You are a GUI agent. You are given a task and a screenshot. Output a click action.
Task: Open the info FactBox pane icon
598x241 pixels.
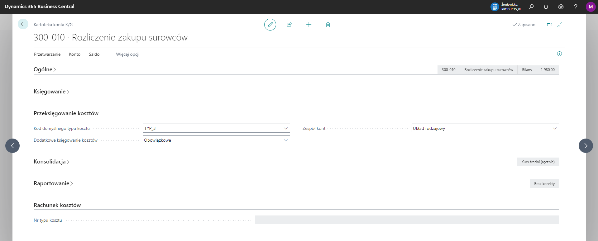pos(559,54)
